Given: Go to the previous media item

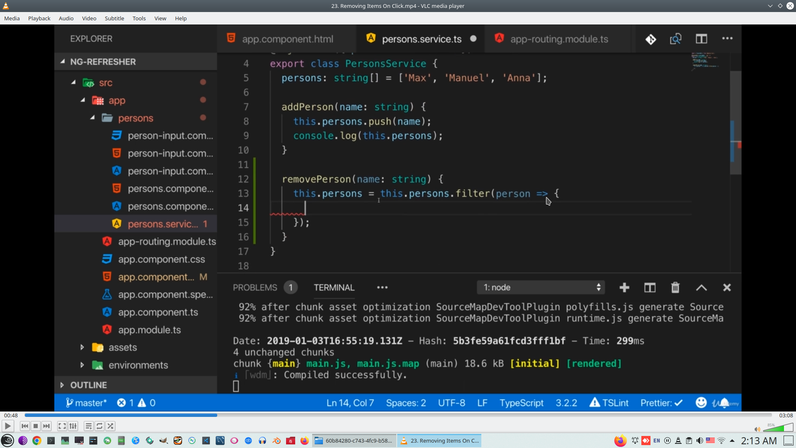Looking at the screenshot, I should pos(25,426).
